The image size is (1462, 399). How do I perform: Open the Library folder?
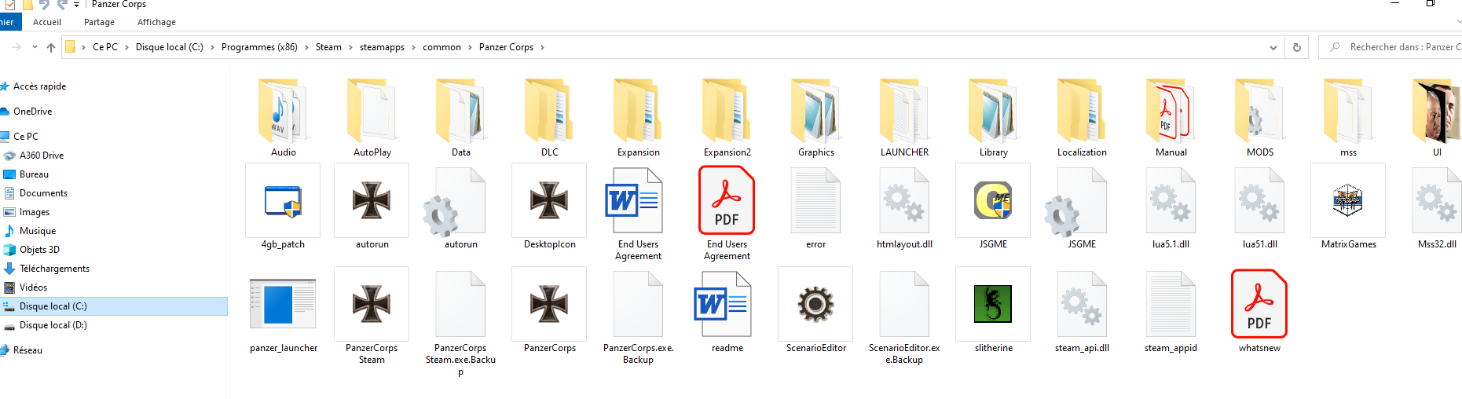993,118
